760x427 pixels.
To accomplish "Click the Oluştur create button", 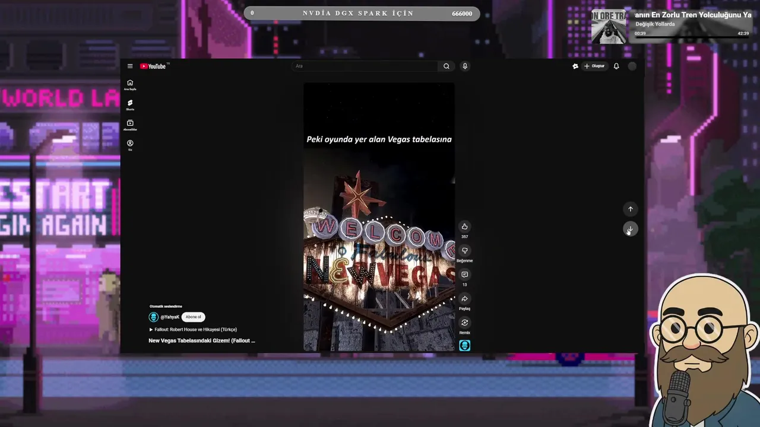I will [594, 66].
